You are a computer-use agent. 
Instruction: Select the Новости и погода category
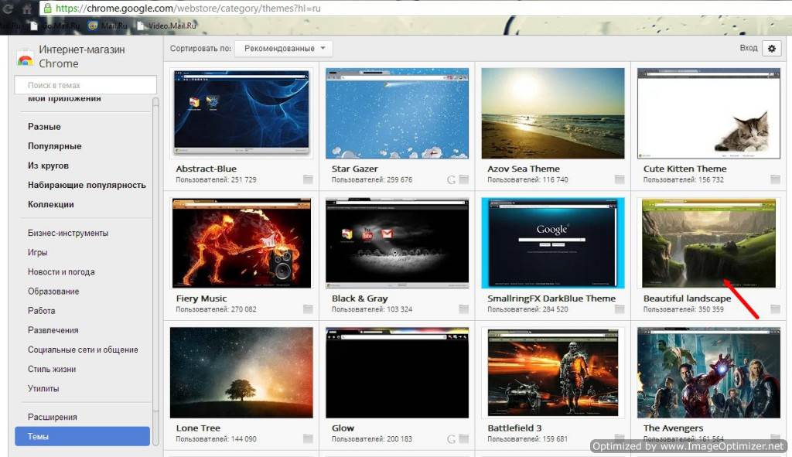(x=61, y=272)
